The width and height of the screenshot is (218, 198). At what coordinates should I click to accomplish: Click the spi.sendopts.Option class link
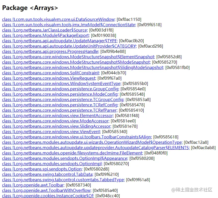(42, 169)
